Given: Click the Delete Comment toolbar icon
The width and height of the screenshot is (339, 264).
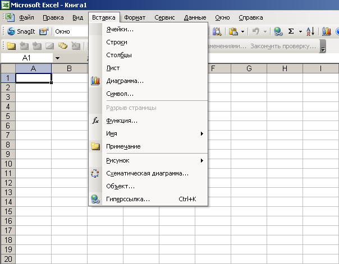Looking at the screenshot, I should 76,46.
